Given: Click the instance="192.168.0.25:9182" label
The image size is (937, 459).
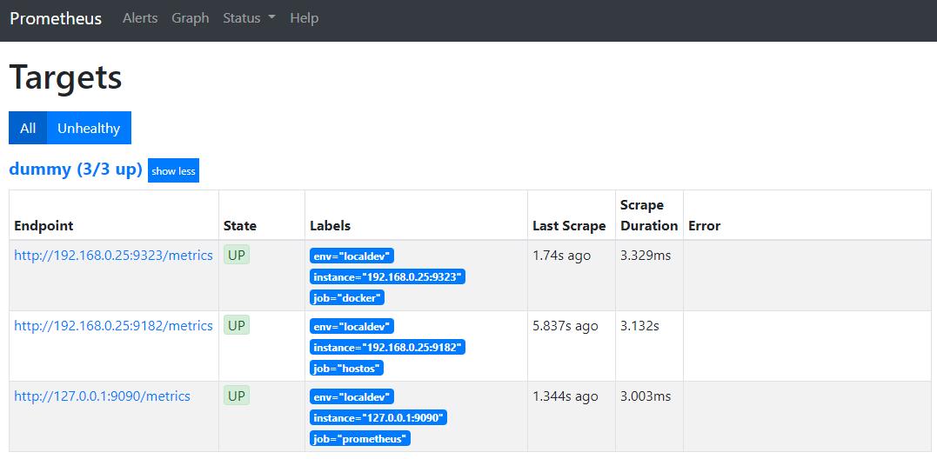Looking at the screenshot, I should [387, 348].
